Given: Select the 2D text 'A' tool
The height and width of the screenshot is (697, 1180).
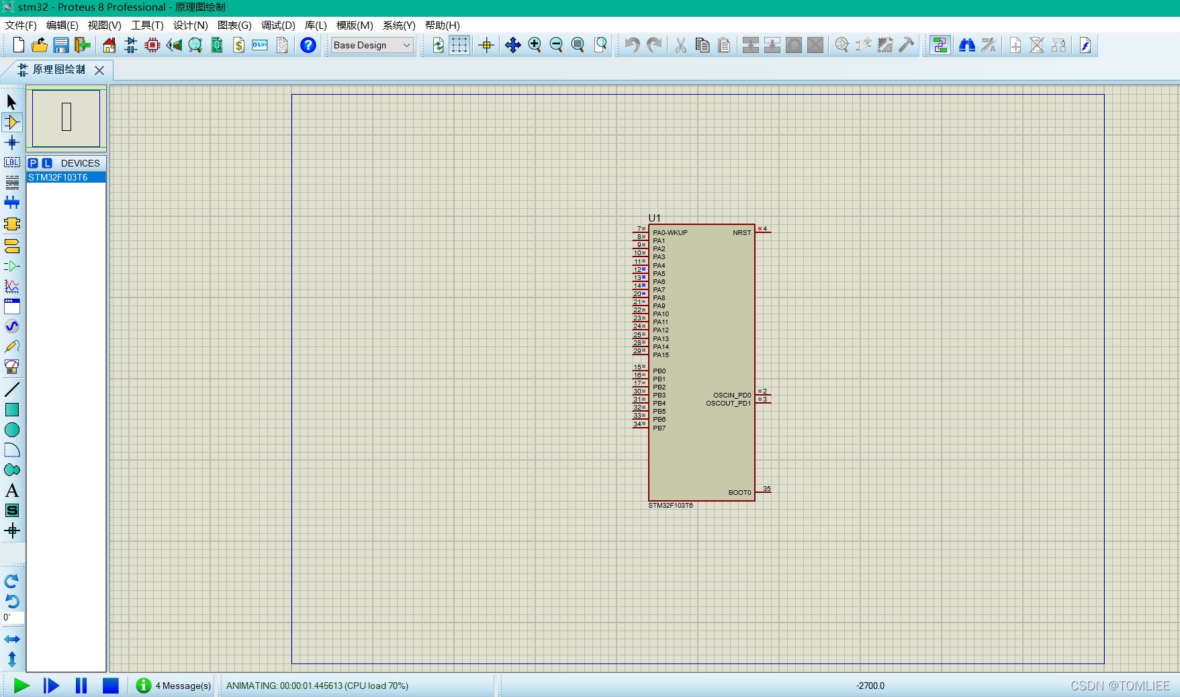Looking at the screenshot, I should [12, 490].
